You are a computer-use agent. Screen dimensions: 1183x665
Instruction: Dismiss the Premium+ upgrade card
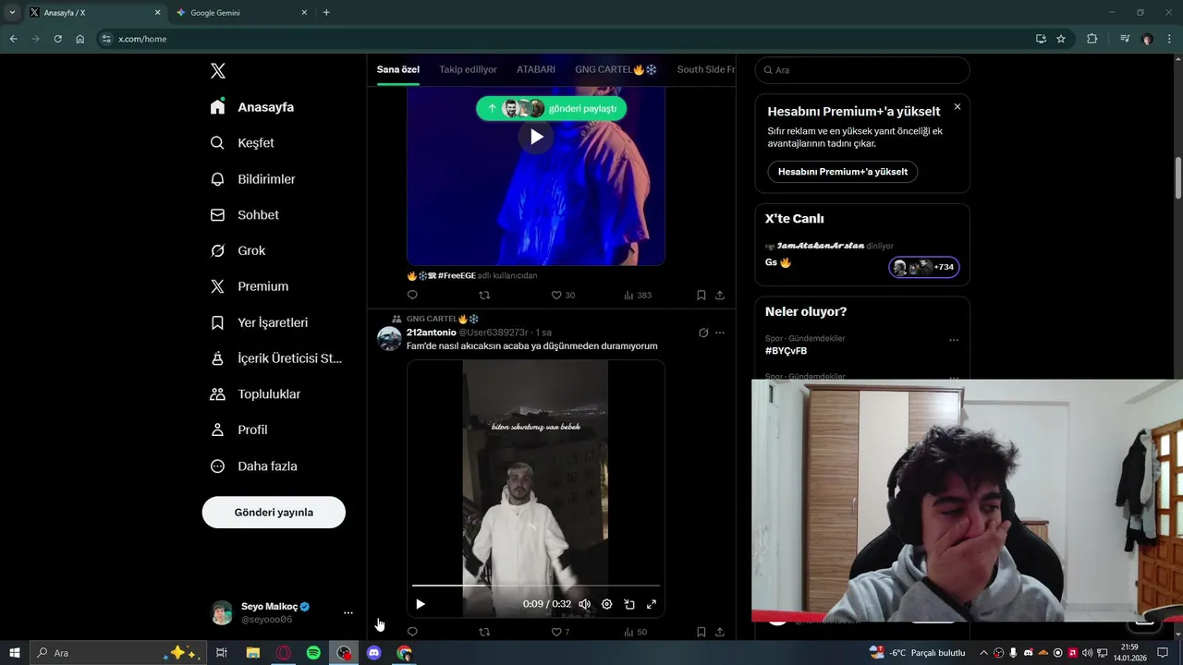point(957,107)
